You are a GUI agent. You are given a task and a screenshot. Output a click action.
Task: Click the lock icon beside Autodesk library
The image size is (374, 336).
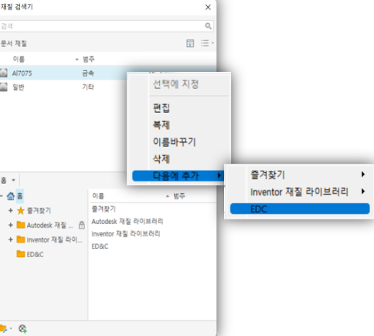[82, 225]
